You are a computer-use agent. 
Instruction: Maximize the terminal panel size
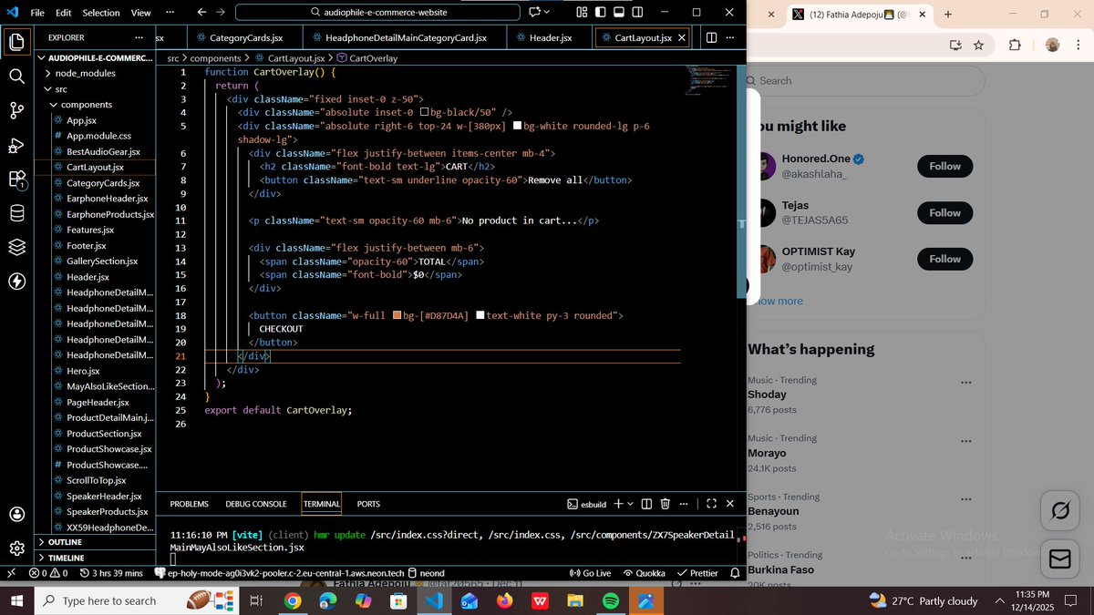[711, 504]
